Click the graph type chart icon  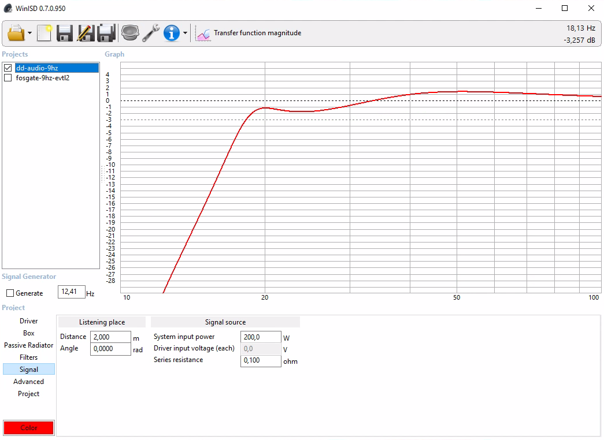203,34
